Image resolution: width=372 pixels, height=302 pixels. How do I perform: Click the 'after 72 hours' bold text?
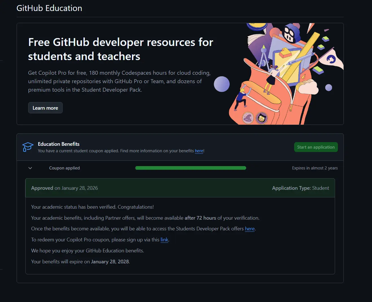[x=200, y=218]
